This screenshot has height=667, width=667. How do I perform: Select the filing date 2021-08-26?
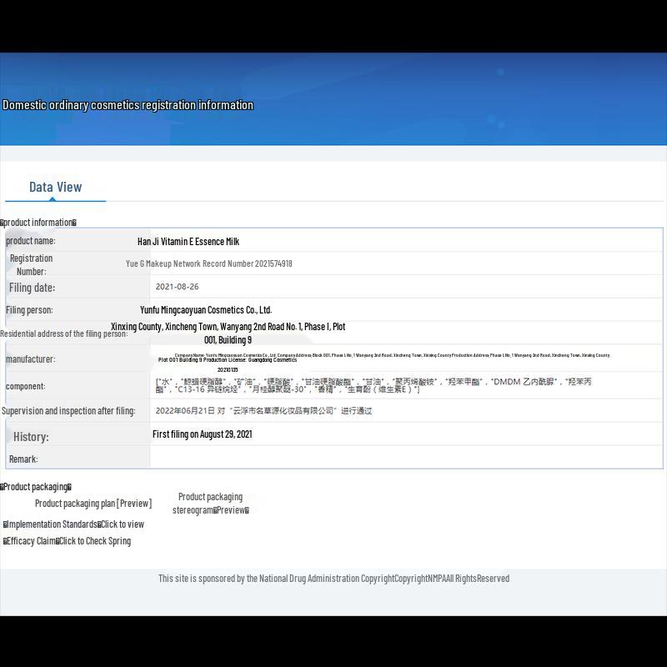point(177,287)
